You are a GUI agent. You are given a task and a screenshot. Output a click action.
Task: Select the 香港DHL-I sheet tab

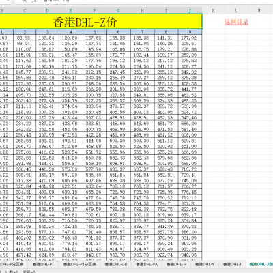coord(232,264)
